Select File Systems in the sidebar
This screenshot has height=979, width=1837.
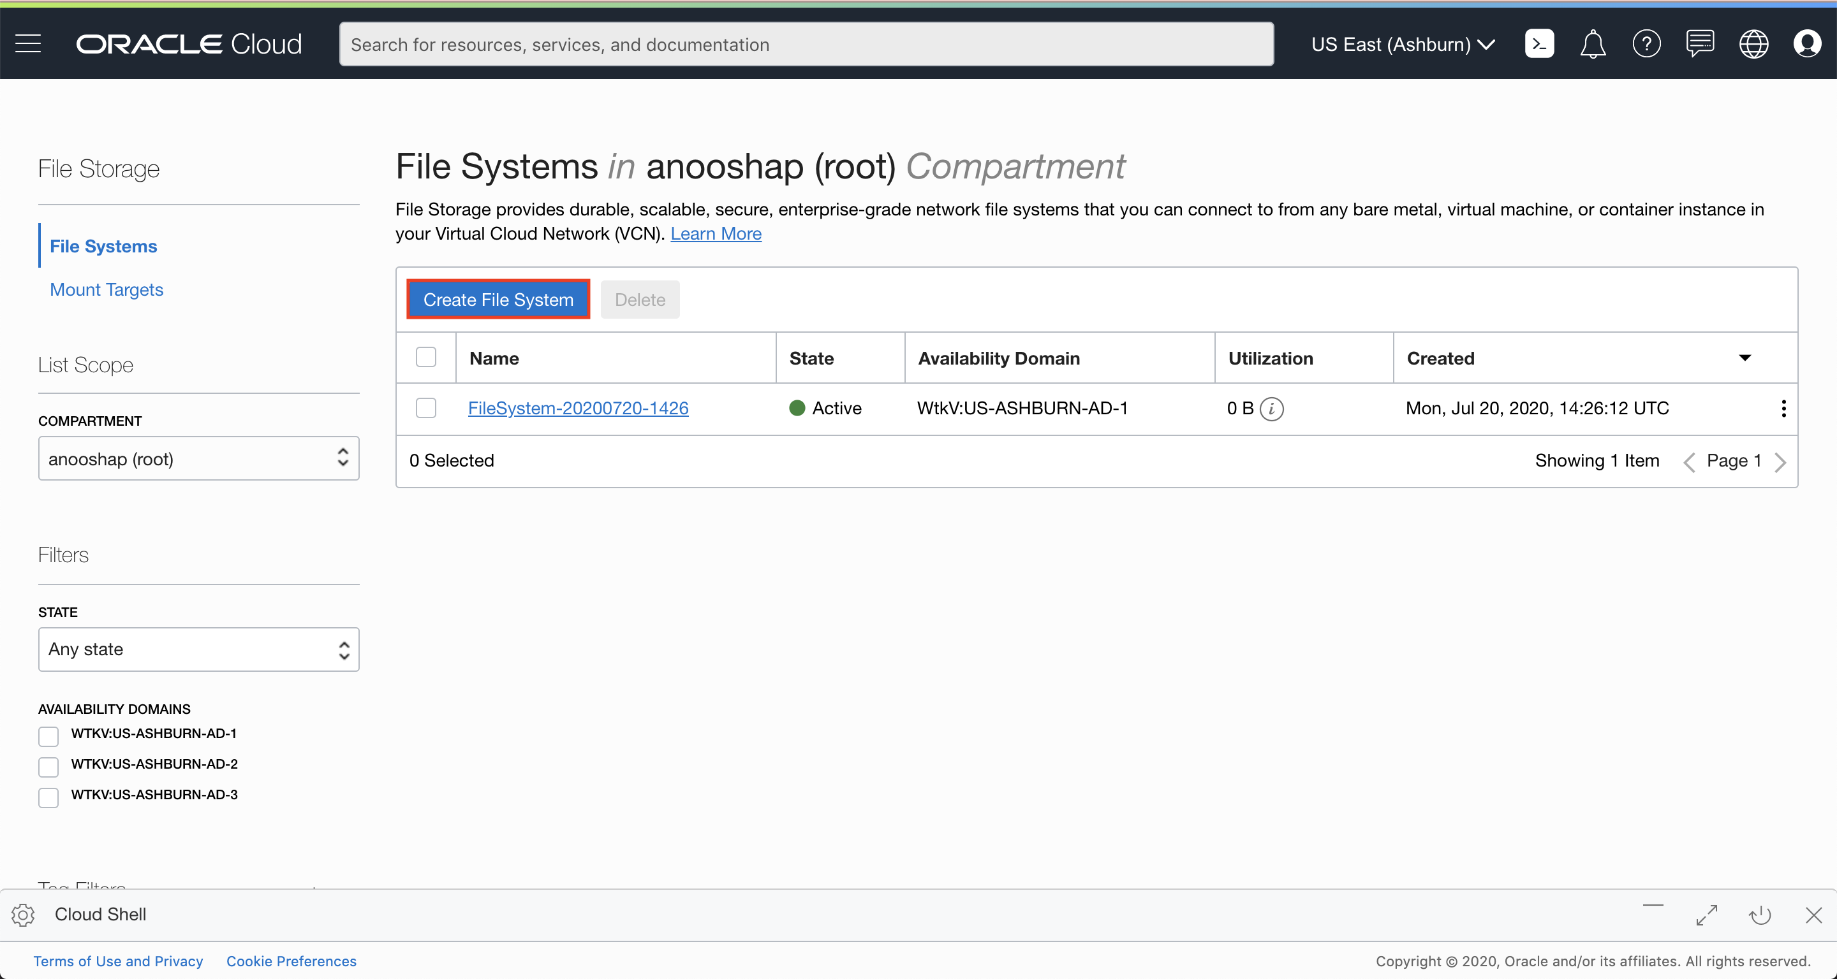click(103, 246)
